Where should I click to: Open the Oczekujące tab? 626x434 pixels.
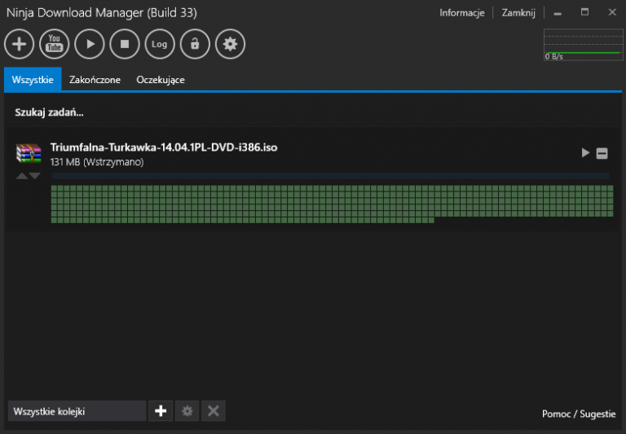pos(161,80)
